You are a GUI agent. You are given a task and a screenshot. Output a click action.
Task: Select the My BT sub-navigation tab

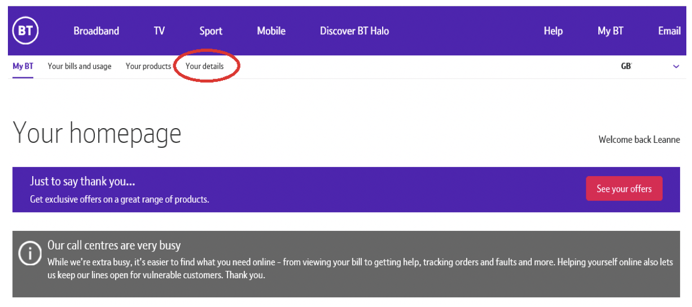click(23, 67)
